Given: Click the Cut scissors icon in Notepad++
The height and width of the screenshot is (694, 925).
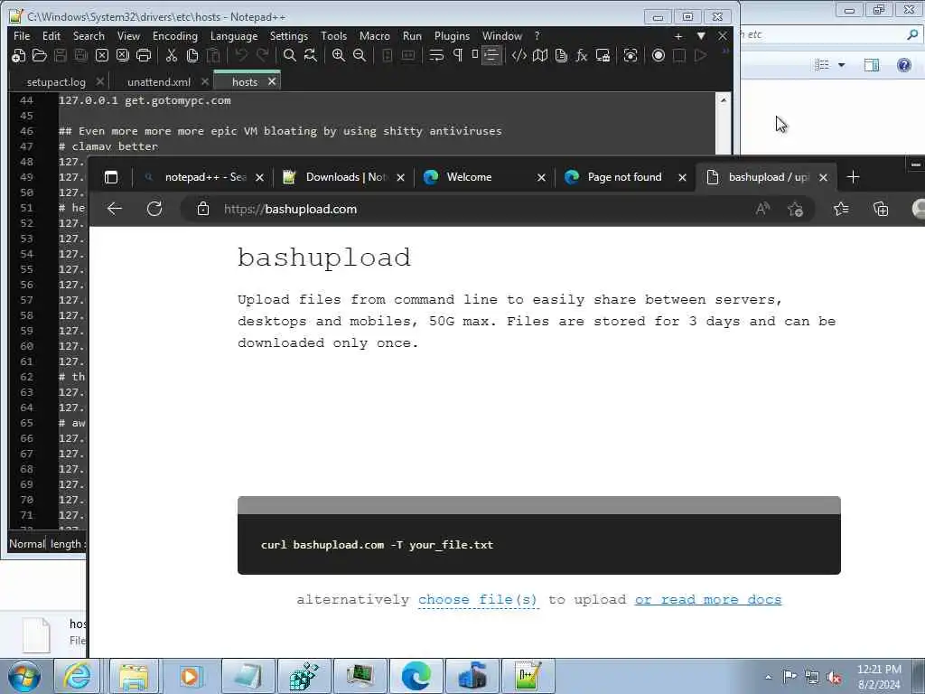Looking at the screenshot, I should [172, 55].
